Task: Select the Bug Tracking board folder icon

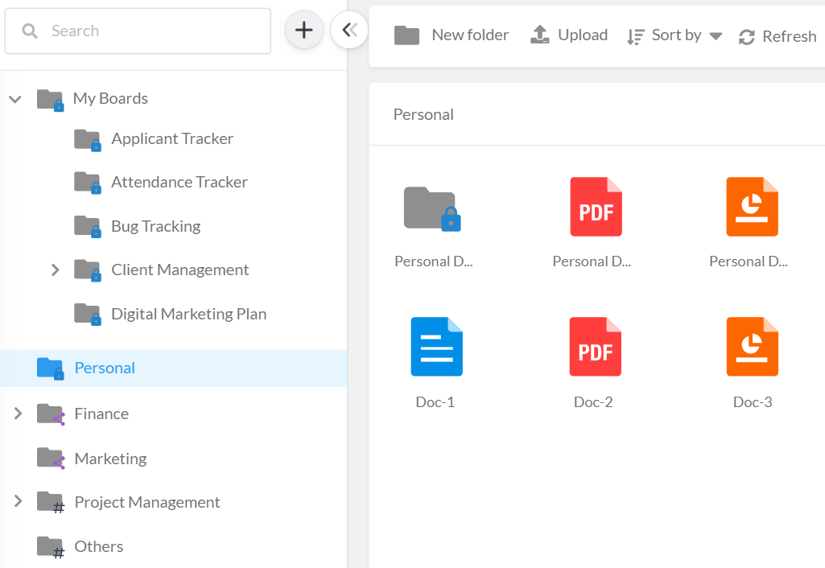Action: coord(86,225)
